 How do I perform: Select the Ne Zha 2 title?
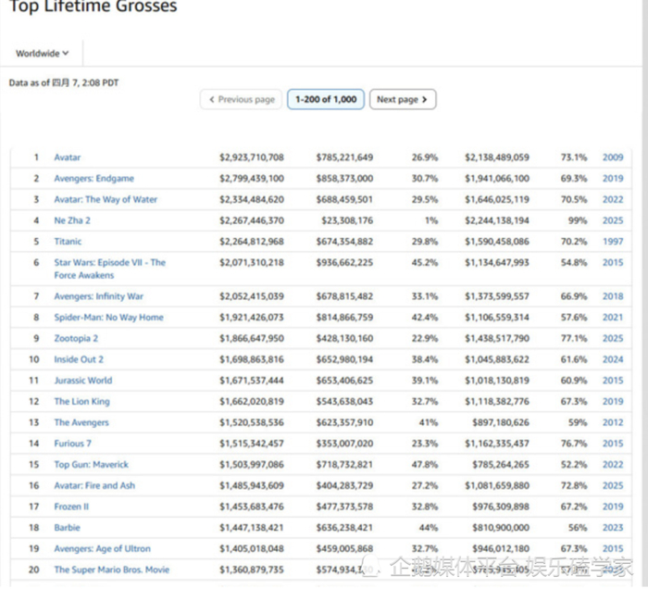(72, 220)
